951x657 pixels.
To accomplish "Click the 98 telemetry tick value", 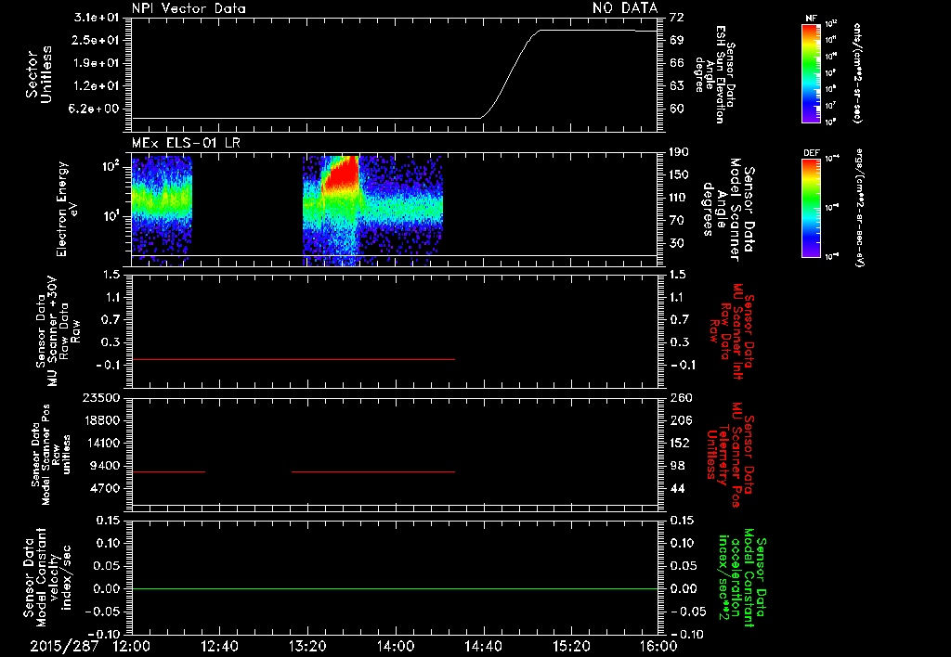I will (677, 466).
